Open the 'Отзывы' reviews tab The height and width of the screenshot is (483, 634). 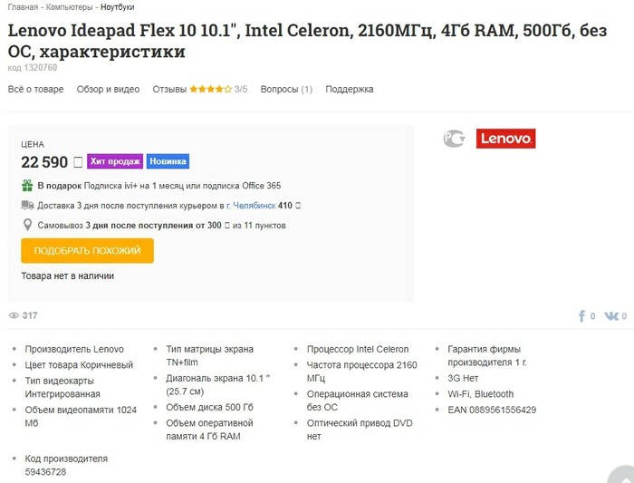(x=169, y=90)
